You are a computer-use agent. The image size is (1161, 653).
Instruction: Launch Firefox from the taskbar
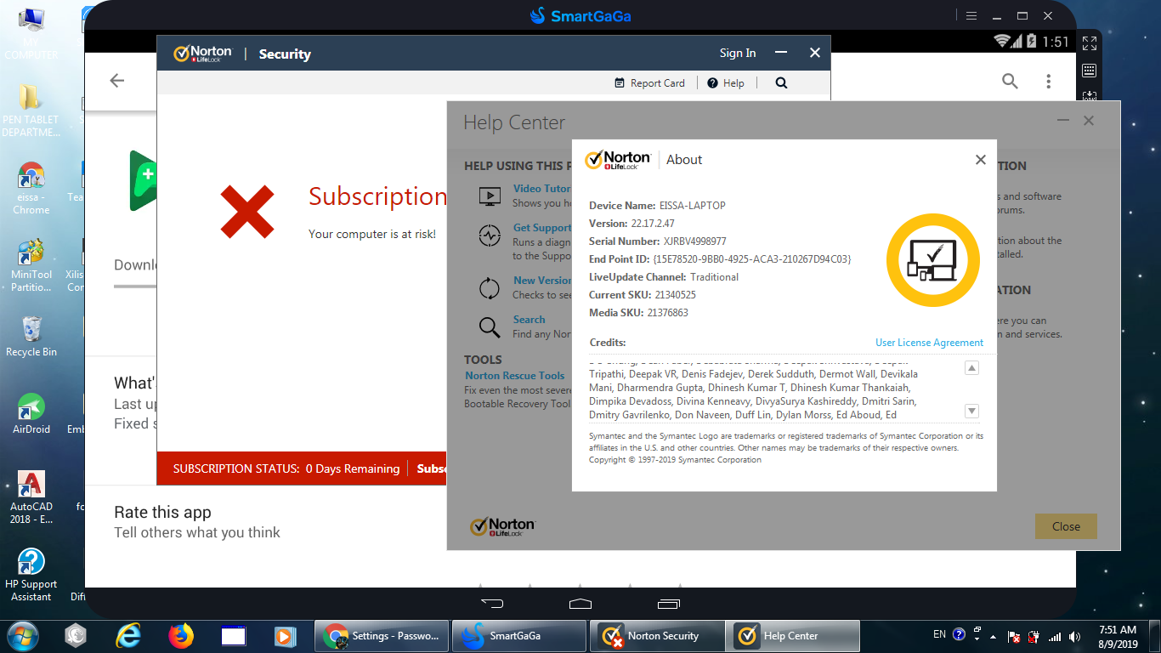(180, 635)
